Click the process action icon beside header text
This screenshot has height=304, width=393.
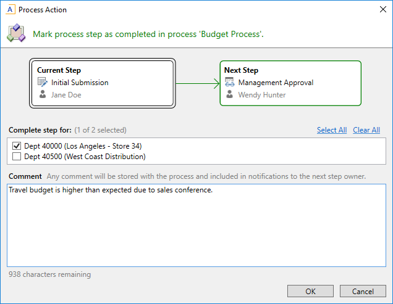[15, 33]
